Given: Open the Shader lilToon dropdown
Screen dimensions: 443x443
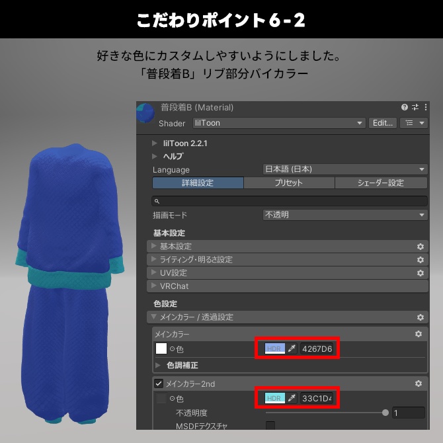Looking at the screenshot, I should (x=279, y=123).
